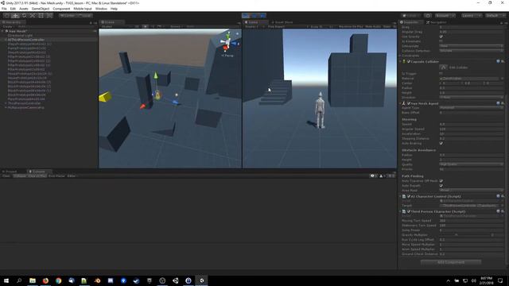Open the File menu
Image resolution: width=509 pixels, height=286 pixels.
[x=4, y=9]
